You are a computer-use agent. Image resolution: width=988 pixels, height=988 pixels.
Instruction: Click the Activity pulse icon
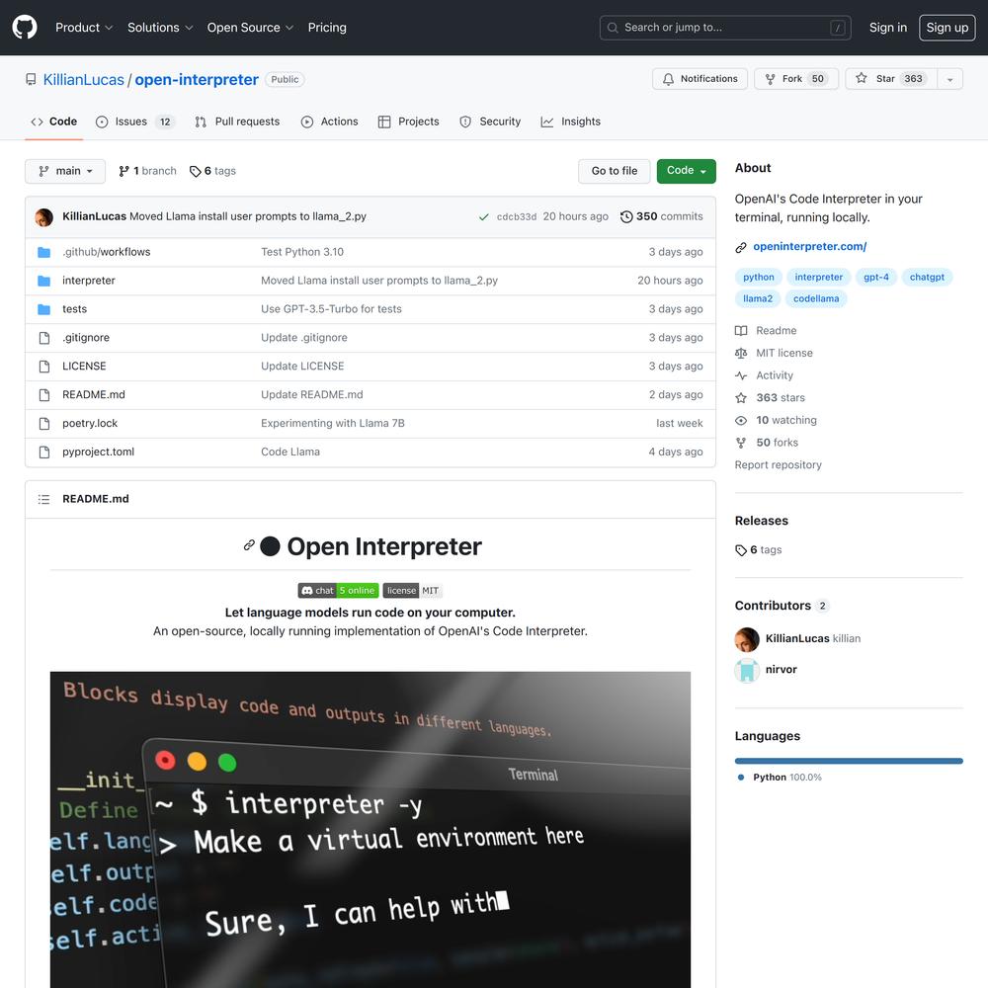(x=741, y=375)
